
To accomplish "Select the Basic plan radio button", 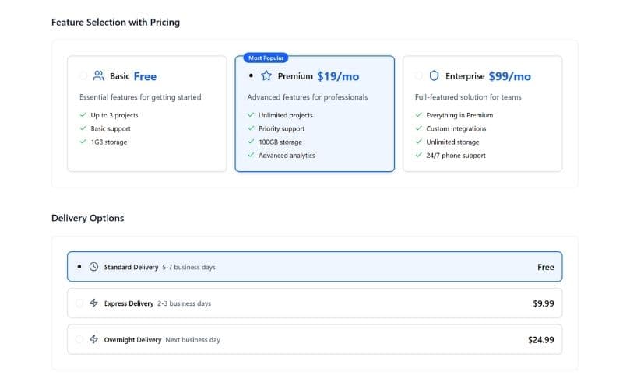I will tap(83, 76).
